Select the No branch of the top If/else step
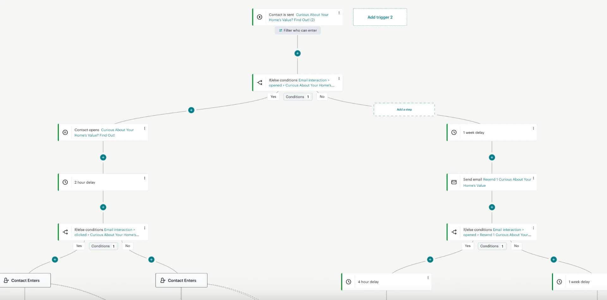 click(322, 97)
